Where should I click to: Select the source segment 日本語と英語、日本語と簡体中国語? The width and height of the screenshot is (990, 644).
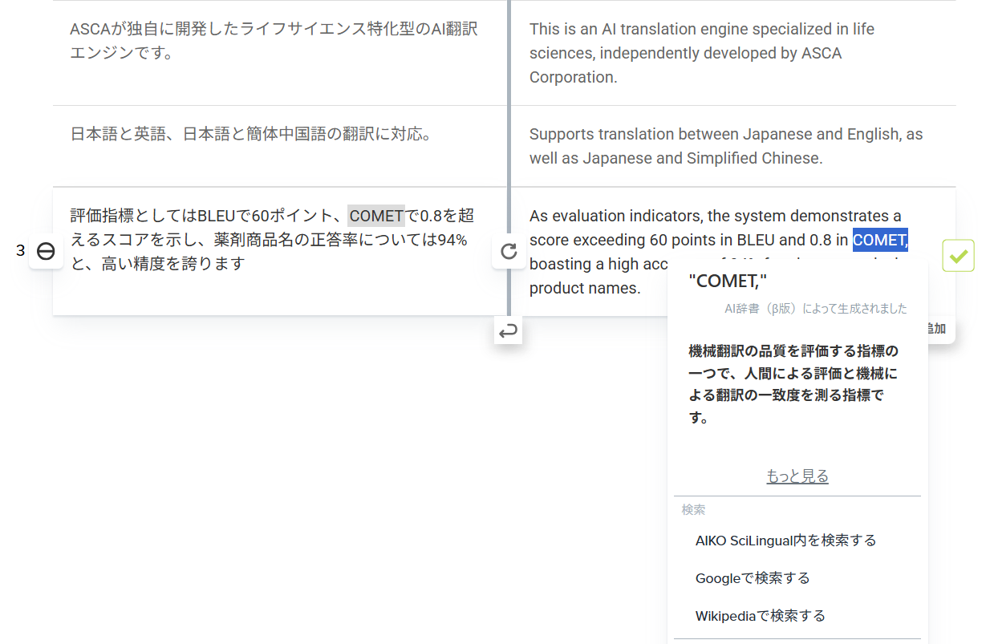(251, 134)
